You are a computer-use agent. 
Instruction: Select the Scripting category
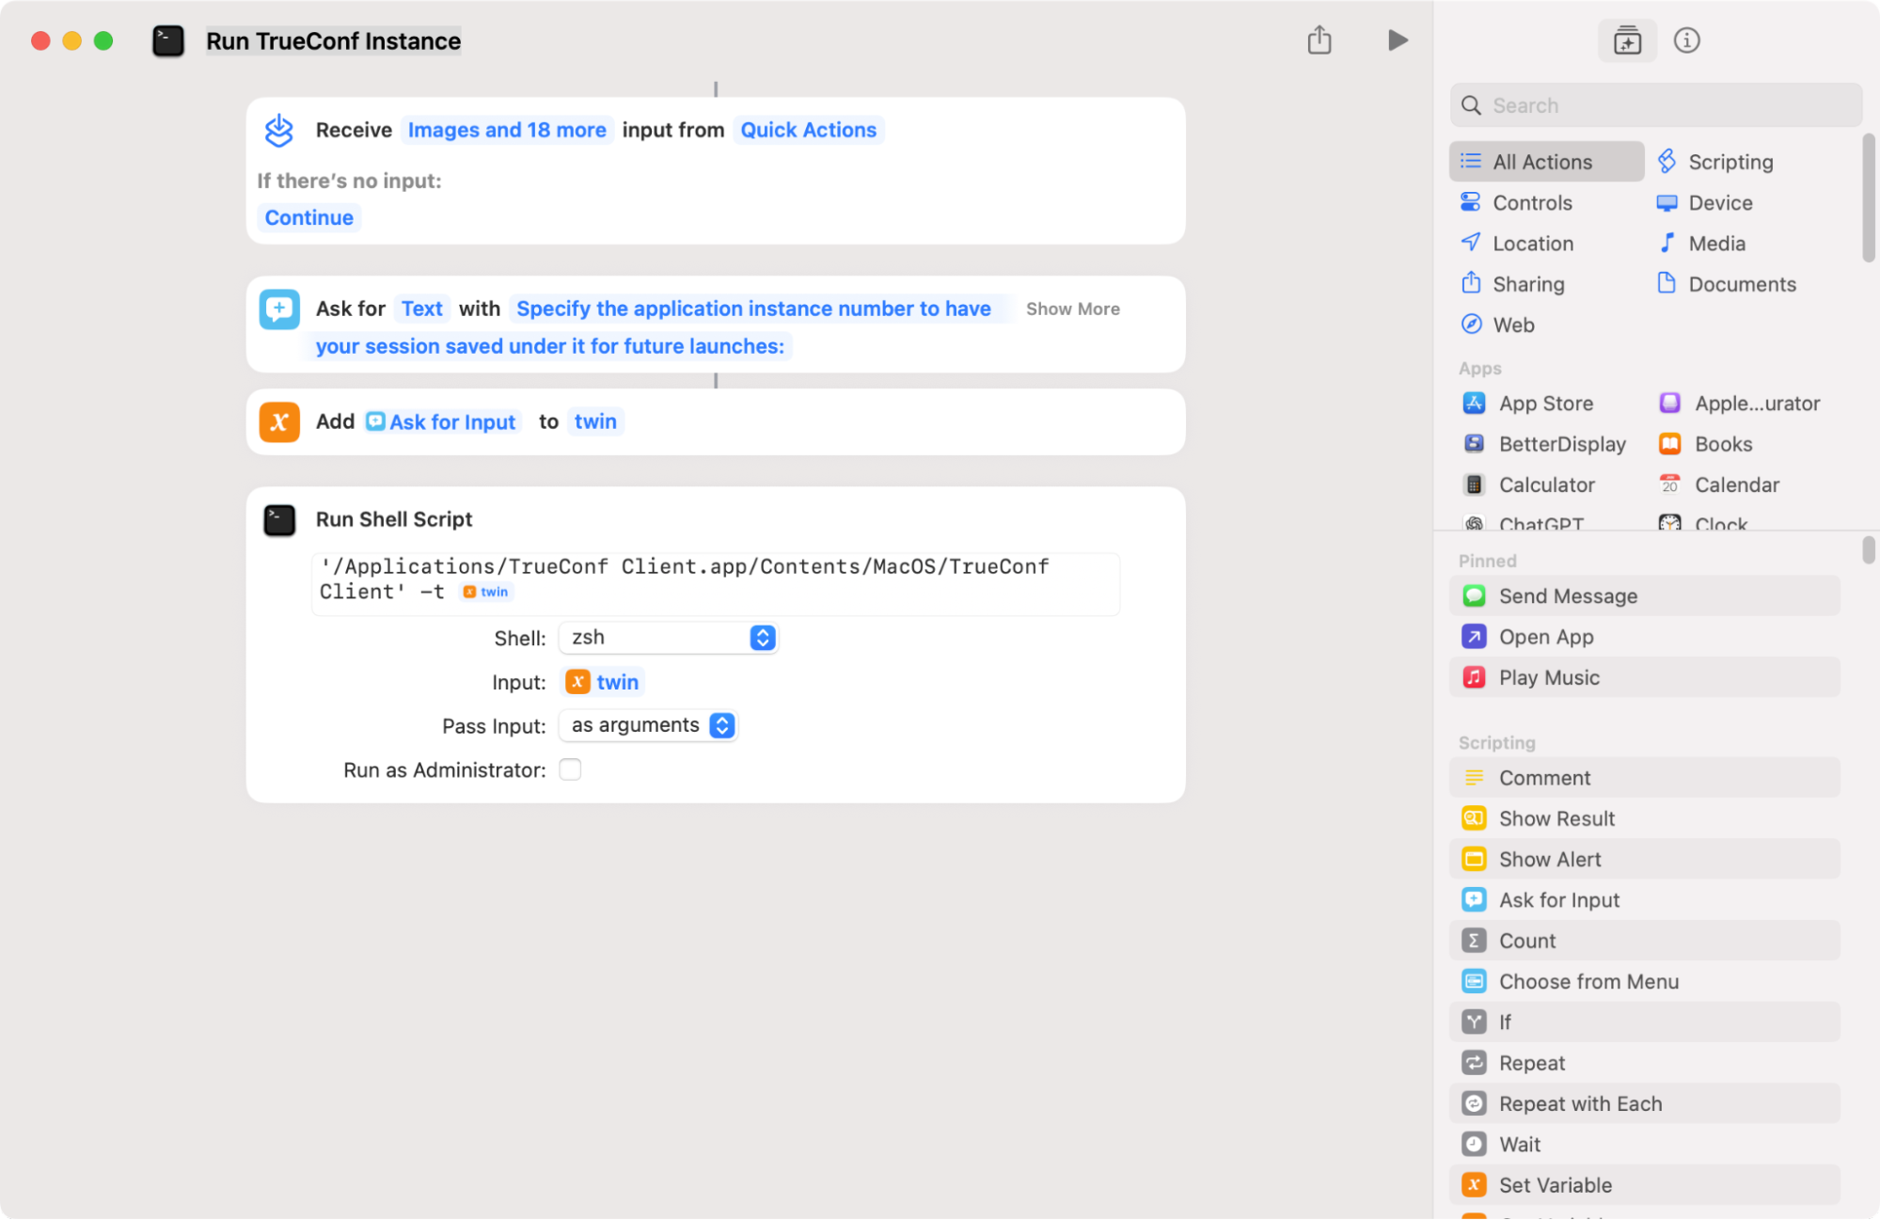click(x=1729, y=162)
